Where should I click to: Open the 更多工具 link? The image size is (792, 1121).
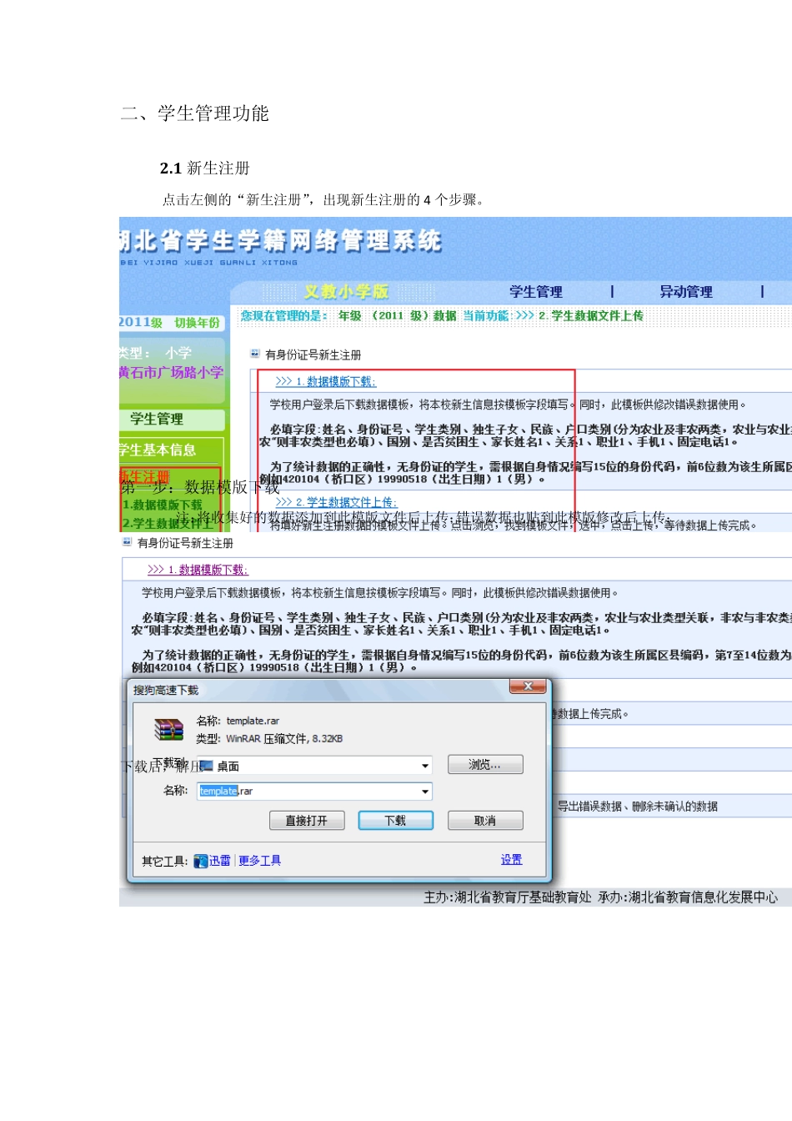[259, 861]
